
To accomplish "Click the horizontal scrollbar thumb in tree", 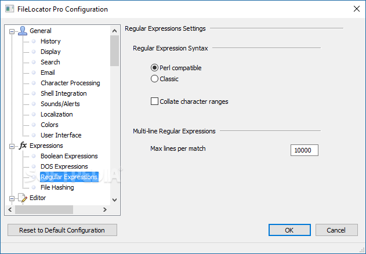I will point(44,210).
